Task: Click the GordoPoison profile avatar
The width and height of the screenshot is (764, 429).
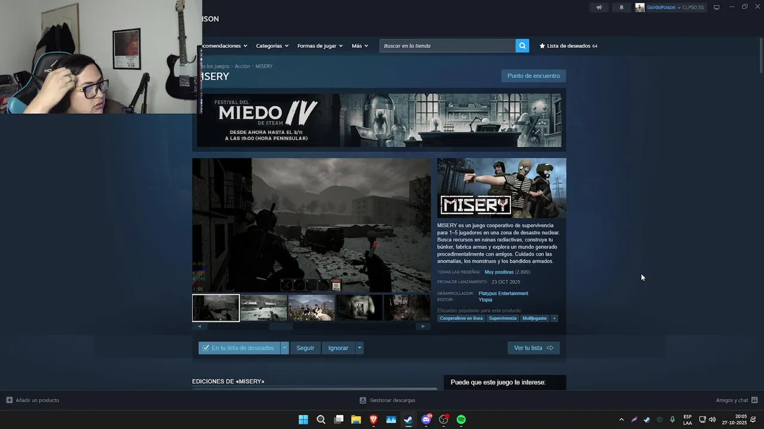Action: (x=640, y=8)
